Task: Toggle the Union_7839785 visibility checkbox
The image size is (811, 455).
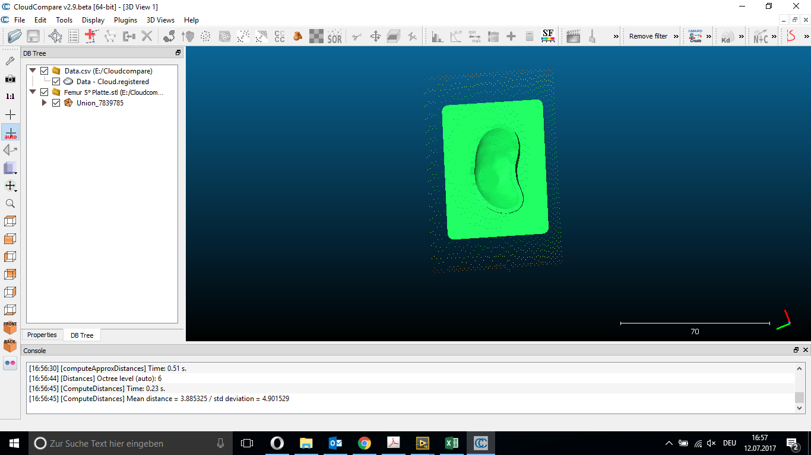Action: 56,103
